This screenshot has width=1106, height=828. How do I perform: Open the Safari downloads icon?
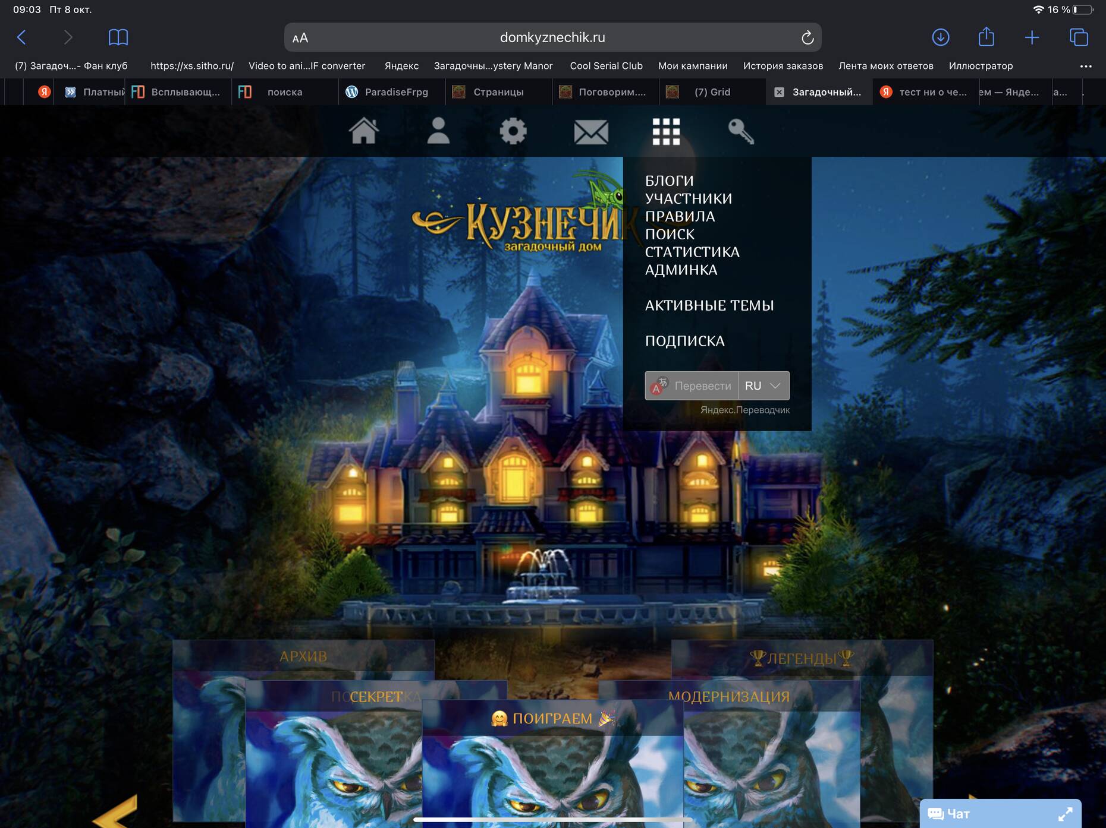point(940,37)
